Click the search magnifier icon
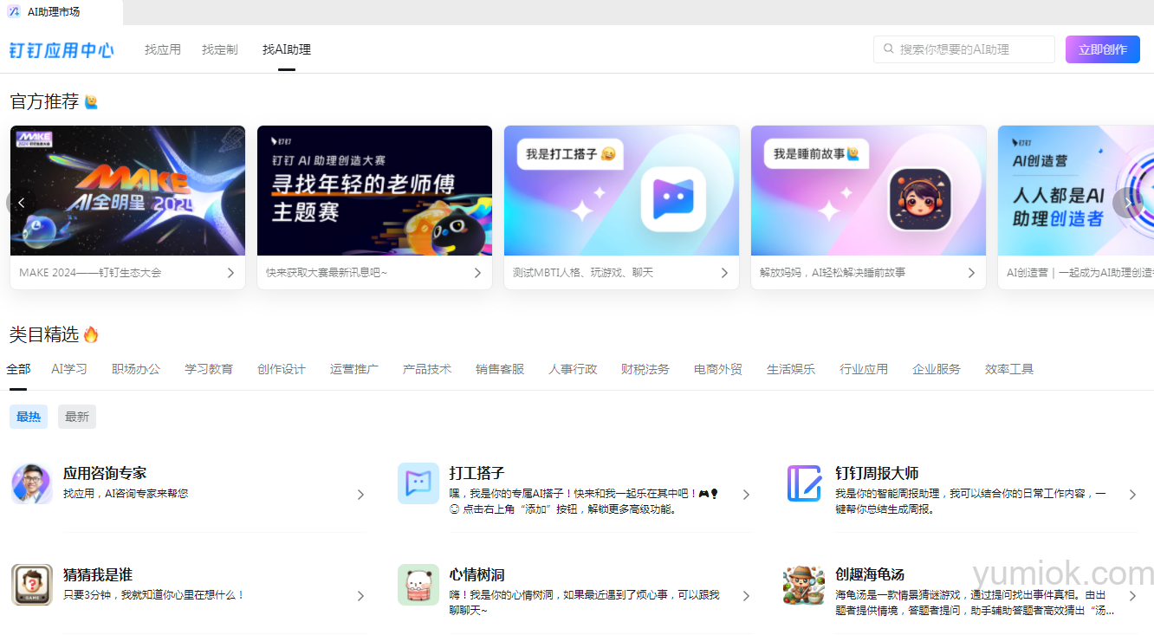This screenshot has width=1154, height=635. (889, 49)
